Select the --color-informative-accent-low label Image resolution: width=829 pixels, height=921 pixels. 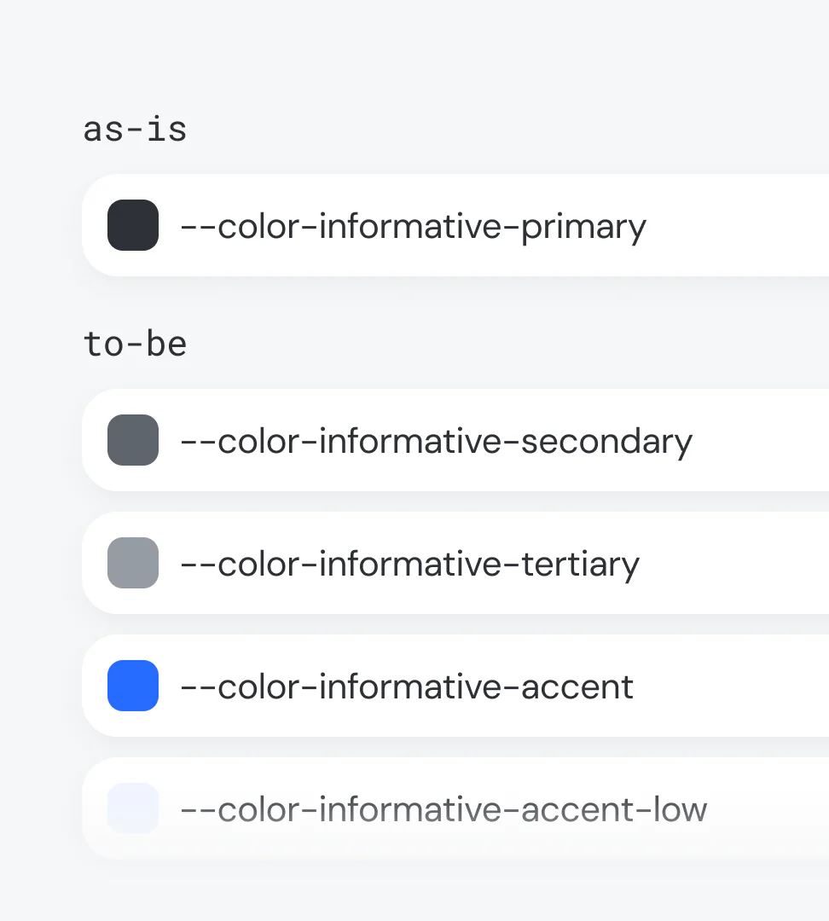tap(443, 809)
